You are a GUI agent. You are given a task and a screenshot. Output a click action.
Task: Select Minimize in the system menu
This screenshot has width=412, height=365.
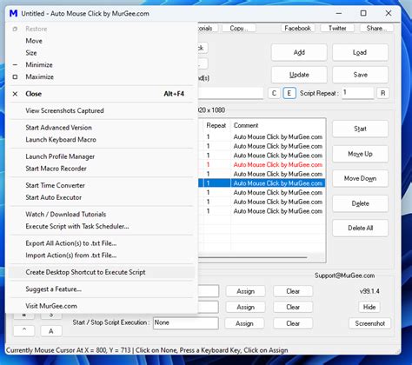[102, 64]
